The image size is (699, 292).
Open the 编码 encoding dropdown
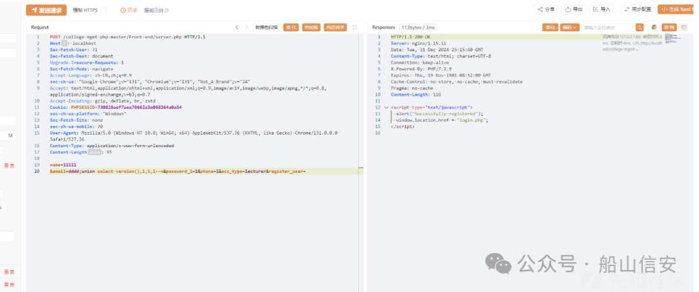570,27
